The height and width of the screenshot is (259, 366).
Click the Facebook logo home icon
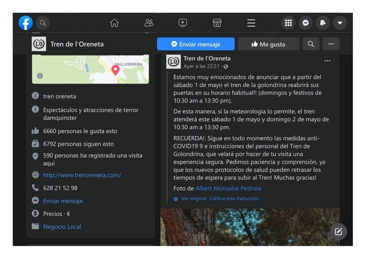coord(26,23)
